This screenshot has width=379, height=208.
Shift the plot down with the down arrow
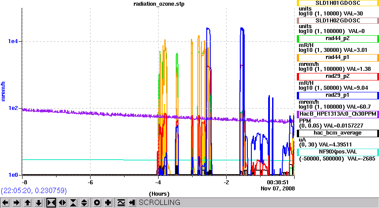point(39,202)
